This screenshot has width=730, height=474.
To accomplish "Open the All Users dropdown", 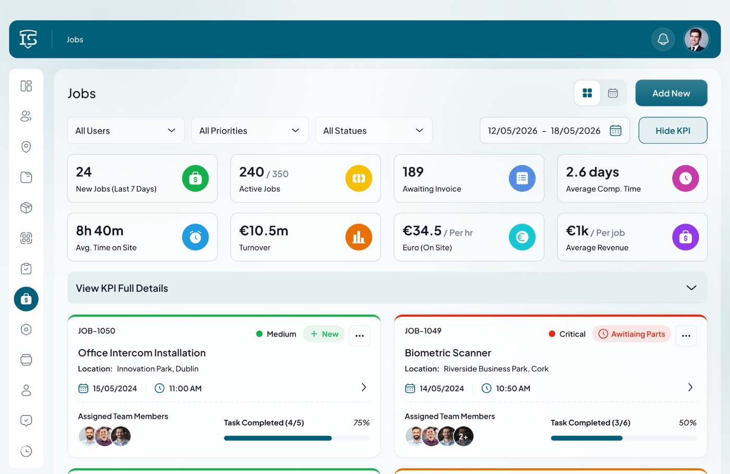I will 126,130.
